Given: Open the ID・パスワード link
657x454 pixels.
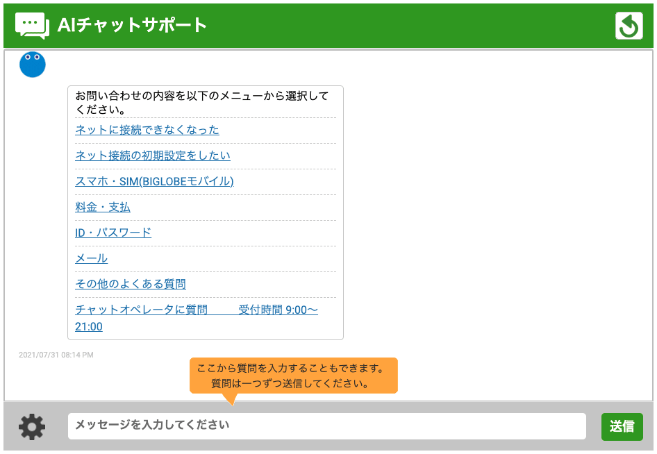Looking at the screenshot, I should (x=113, y=233).
